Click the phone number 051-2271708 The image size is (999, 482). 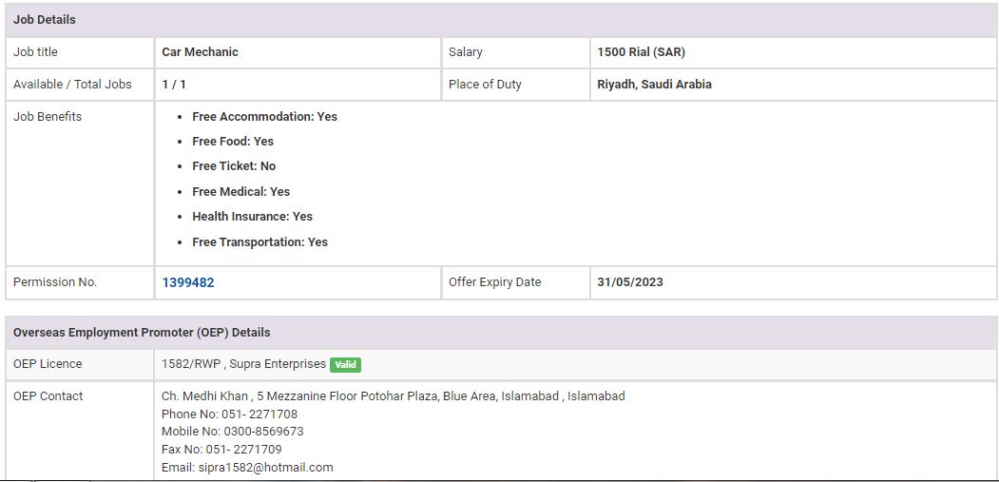[x=229, y=415]
